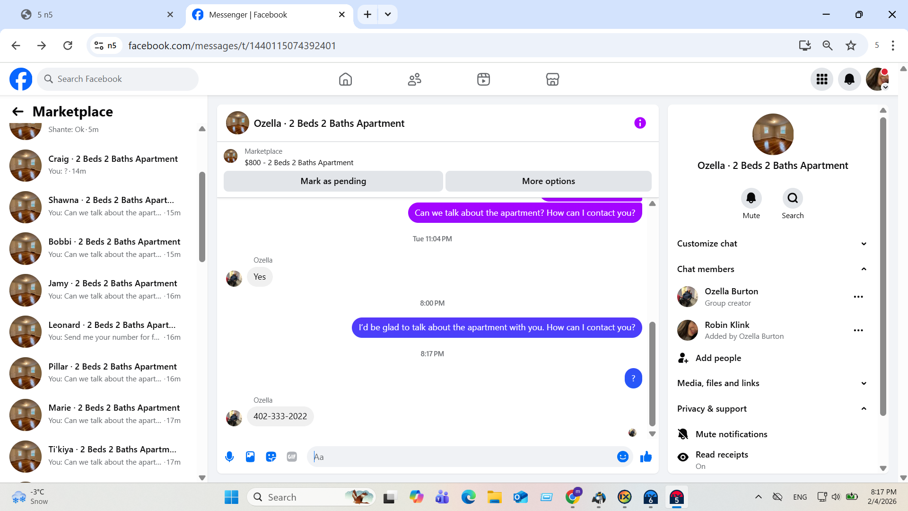Click Mark as pending button
Screen dimensions: 908x511
(x=333, y=181)
